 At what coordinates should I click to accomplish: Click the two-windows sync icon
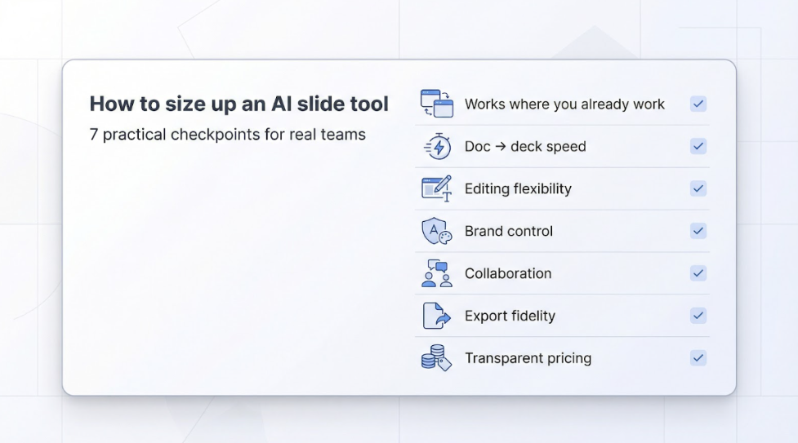[436, 104]
